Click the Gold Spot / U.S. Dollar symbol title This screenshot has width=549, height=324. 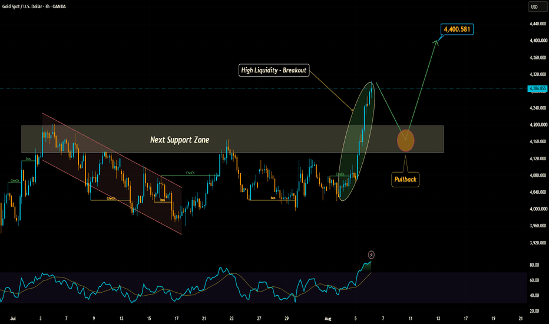click(x=34, y=6)
